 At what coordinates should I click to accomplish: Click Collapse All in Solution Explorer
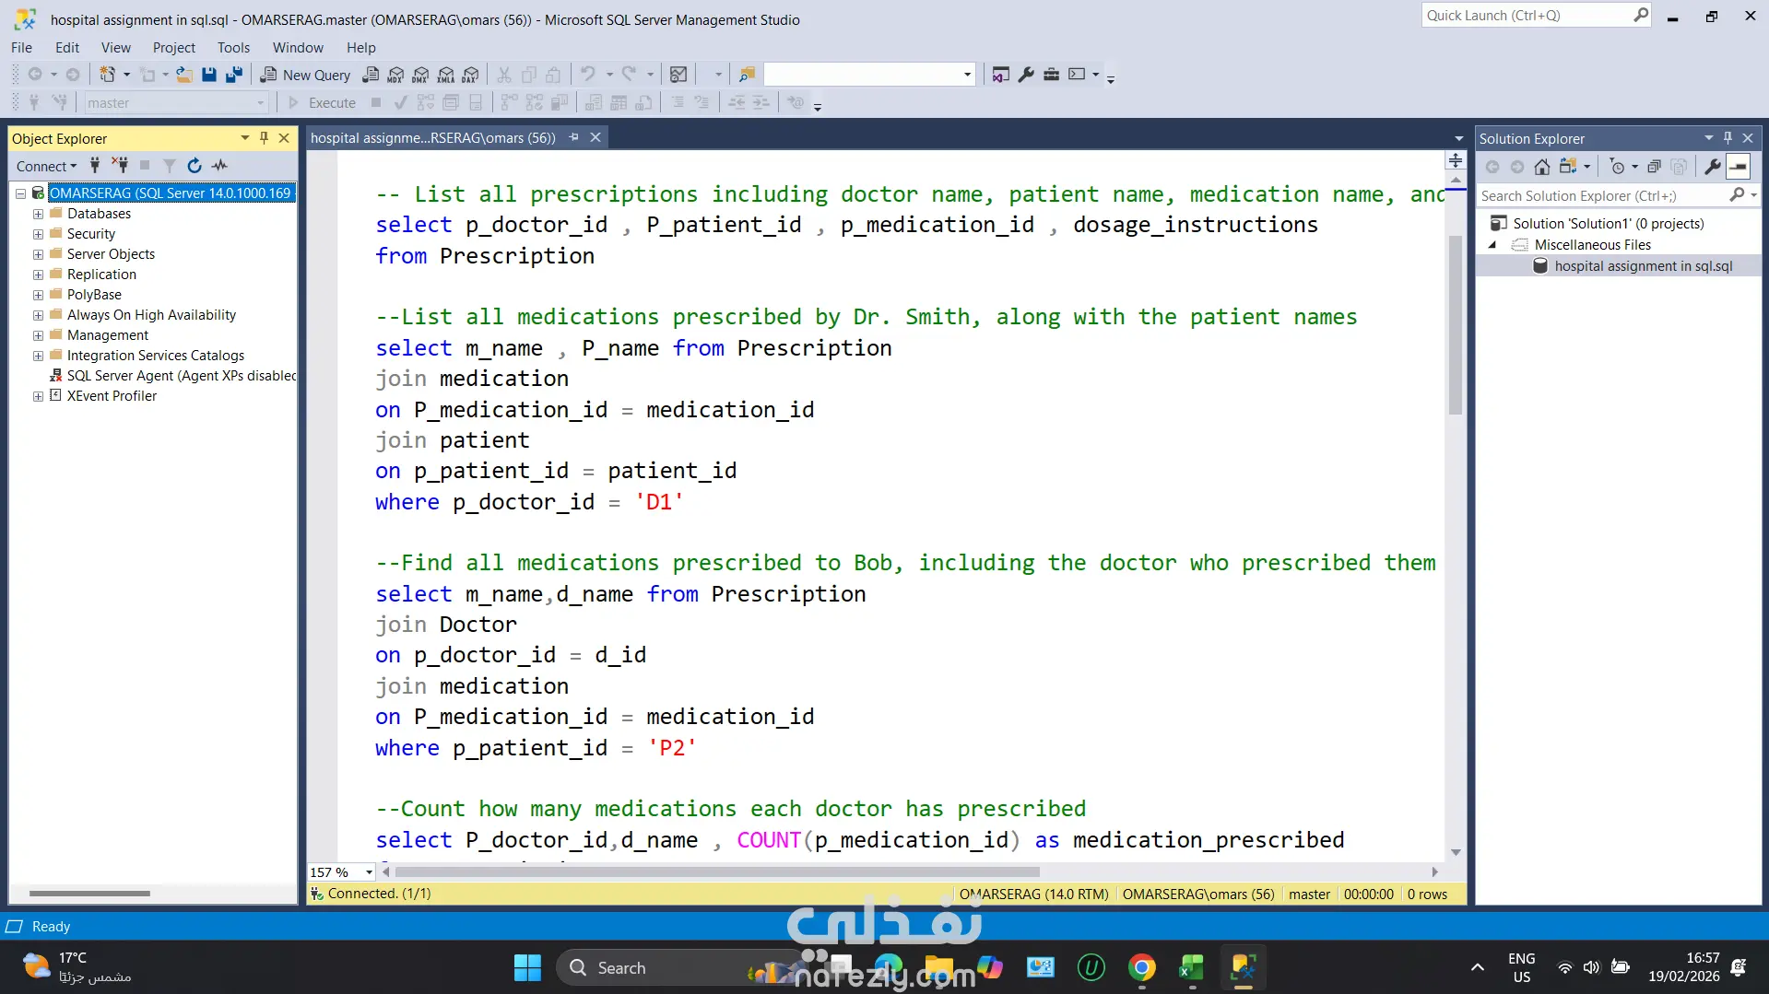pyautogui.click(x=1654, y=167)
